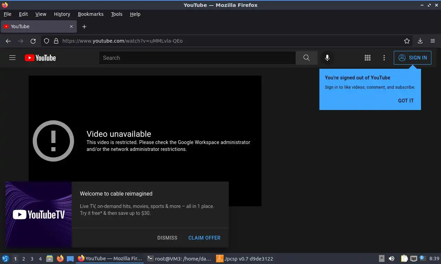Claim the YouTube TV offer
The width and height of the screenshot is (441, 264).
click(204, 238)
